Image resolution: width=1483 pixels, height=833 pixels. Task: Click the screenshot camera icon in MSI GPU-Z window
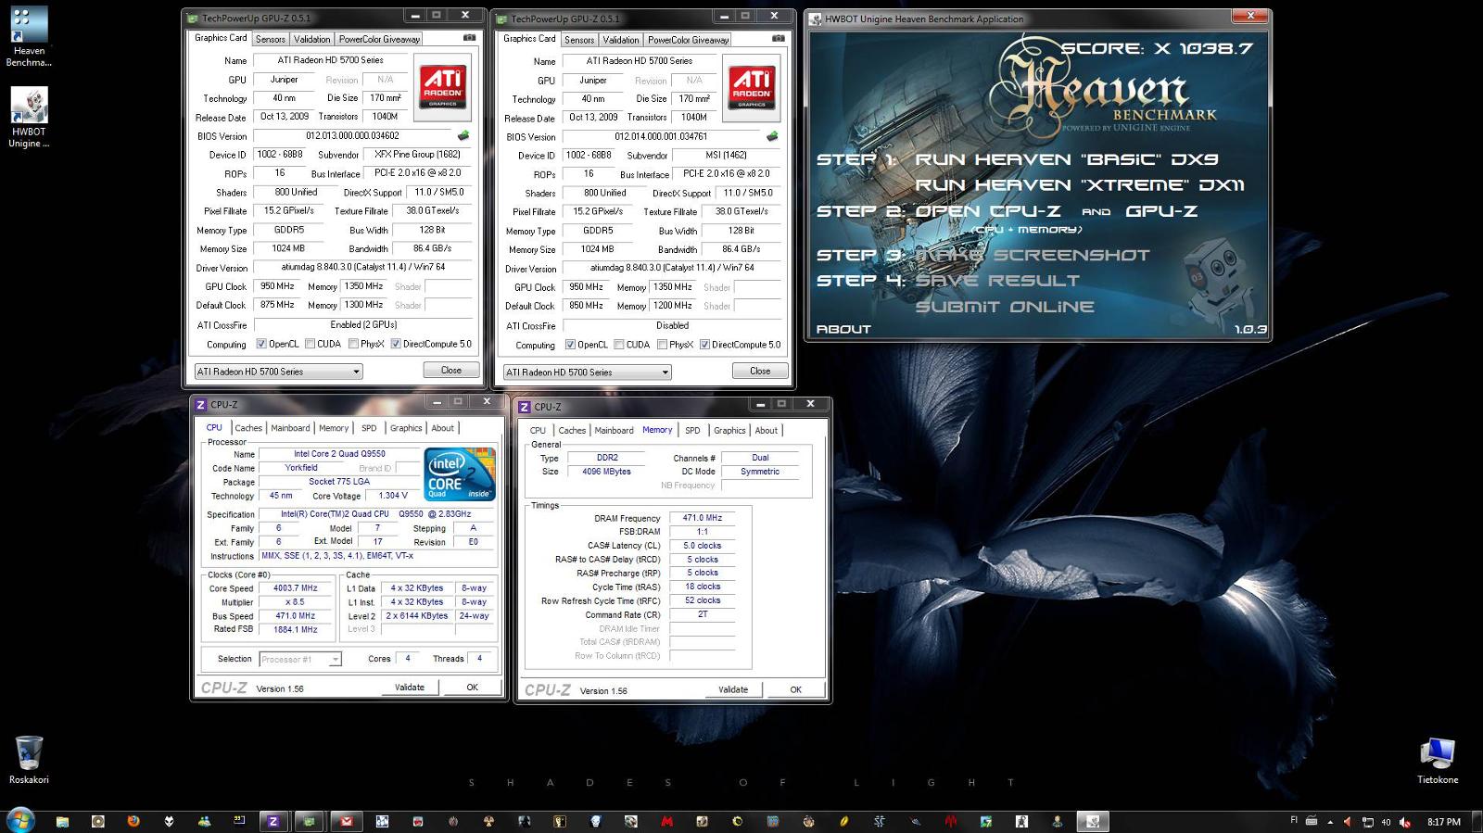pos(779,39)
